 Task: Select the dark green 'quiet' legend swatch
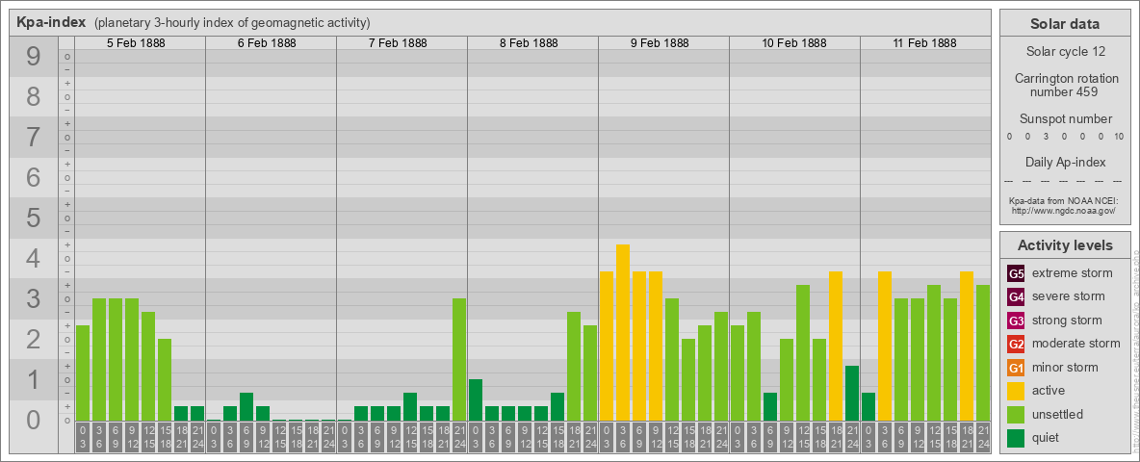pos(1016,437)
